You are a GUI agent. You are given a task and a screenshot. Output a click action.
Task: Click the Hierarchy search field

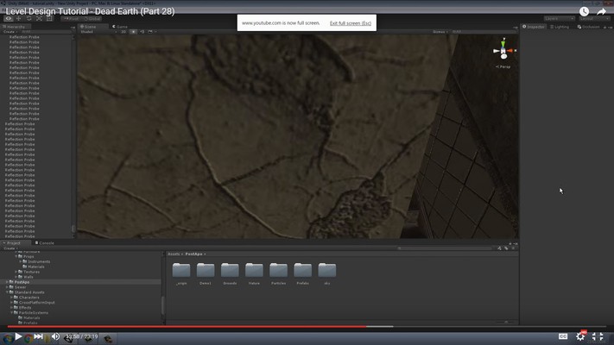point(46,32)
